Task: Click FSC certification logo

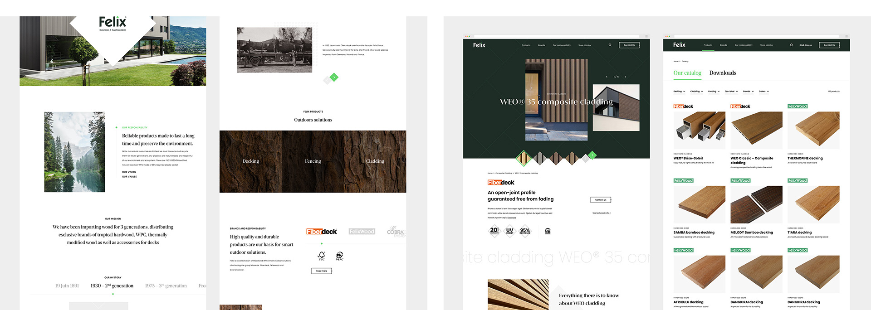Action: pos(321,256)
